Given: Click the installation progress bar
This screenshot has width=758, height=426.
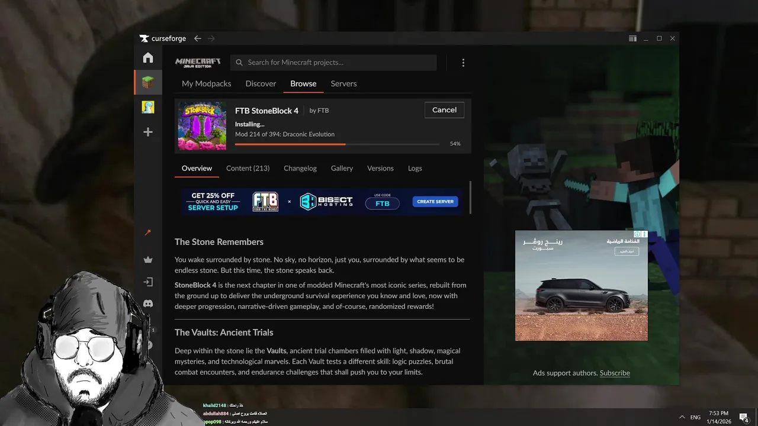Looking at the screenshot, I should (337, 144).
